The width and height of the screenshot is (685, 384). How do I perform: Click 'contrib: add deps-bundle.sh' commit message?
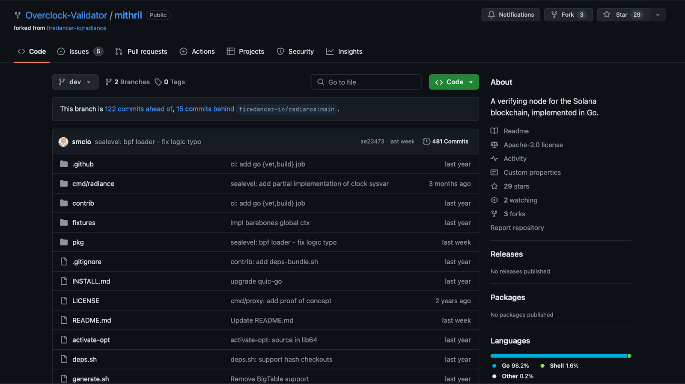point(274,262)
